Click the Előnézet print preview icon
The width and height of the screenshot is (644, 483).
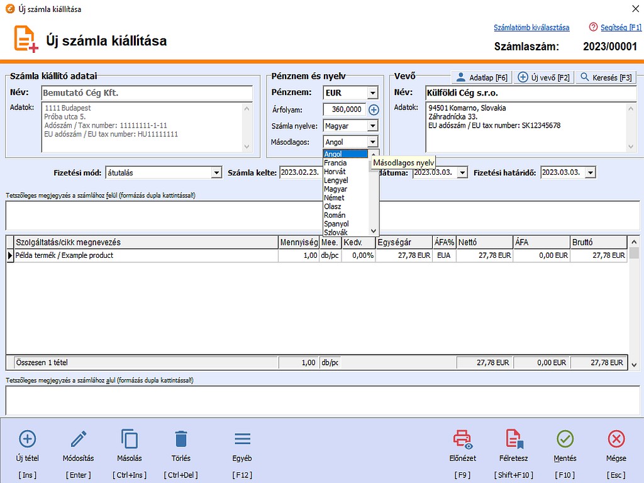pos(463,439)
